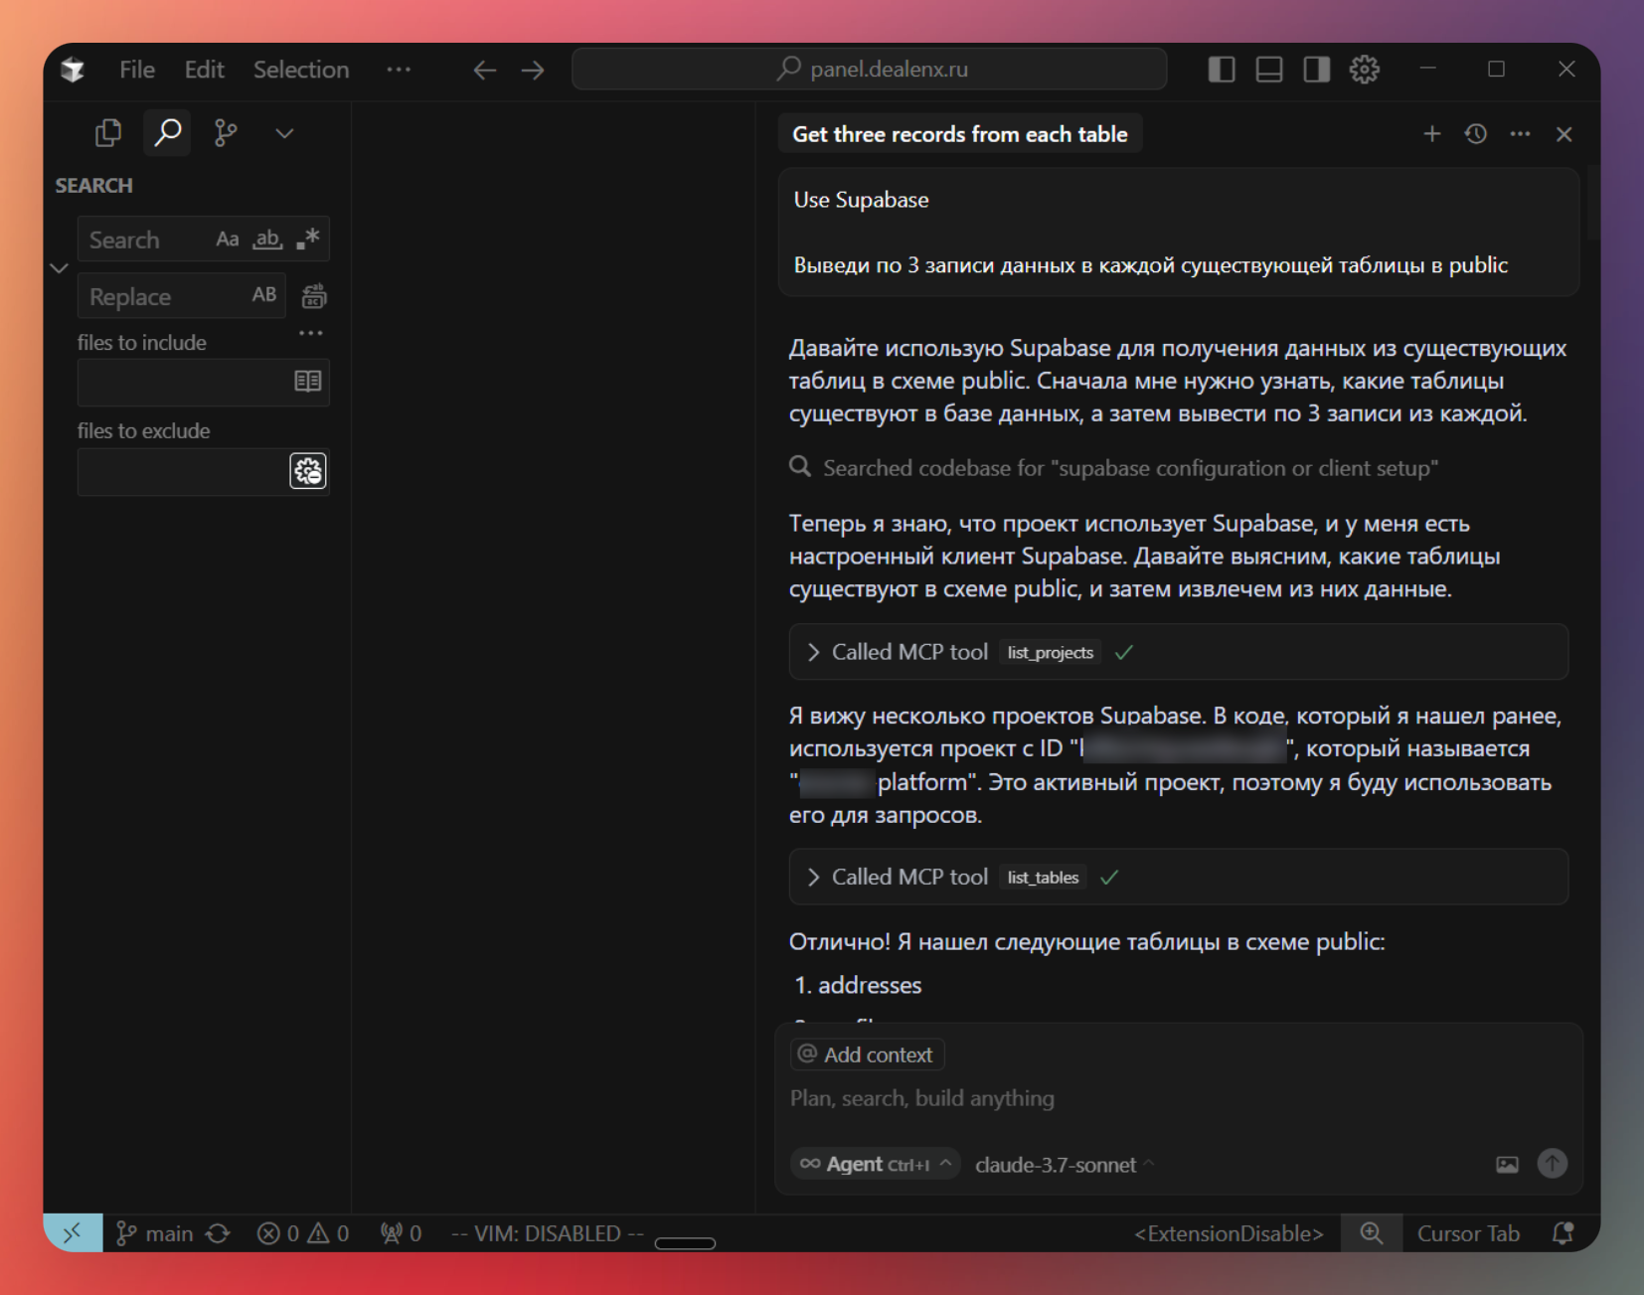Navigate forward with right arrow
Image resolution: width=1644 pixels, height=1295 pixels.
click(533, 70)
